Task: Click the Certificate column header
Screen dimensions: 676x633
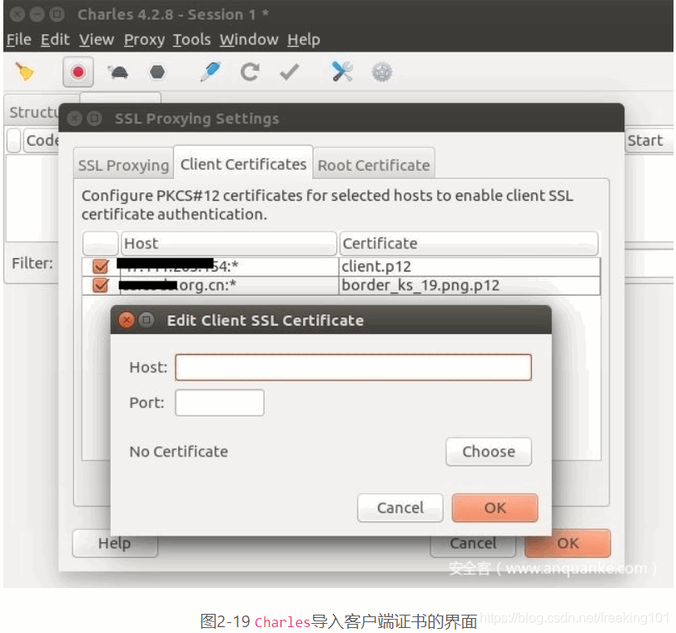Action: point(469,244)
